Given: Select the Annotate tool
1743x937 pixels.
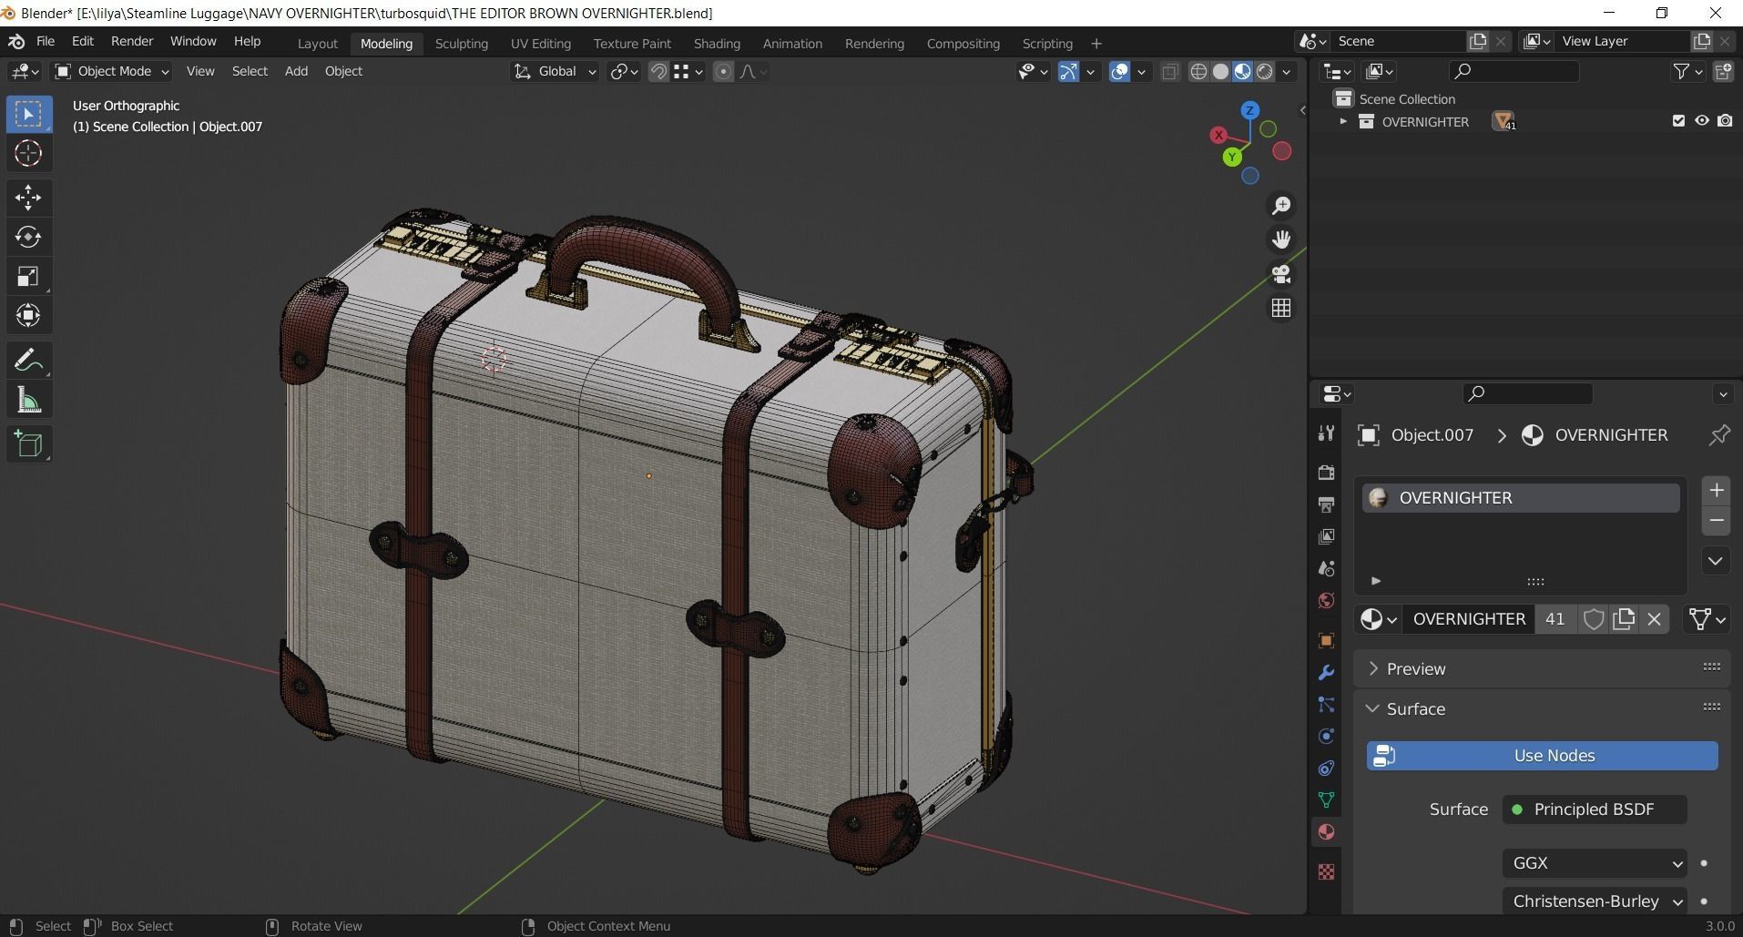Looking at the screenshot, I should pyautogui.click(x=28, y=360).
